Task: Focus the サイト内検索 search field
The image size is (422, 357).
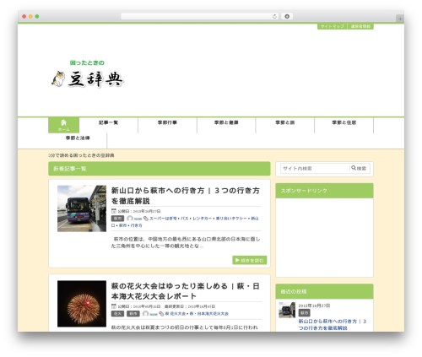Action: [315, 169]
